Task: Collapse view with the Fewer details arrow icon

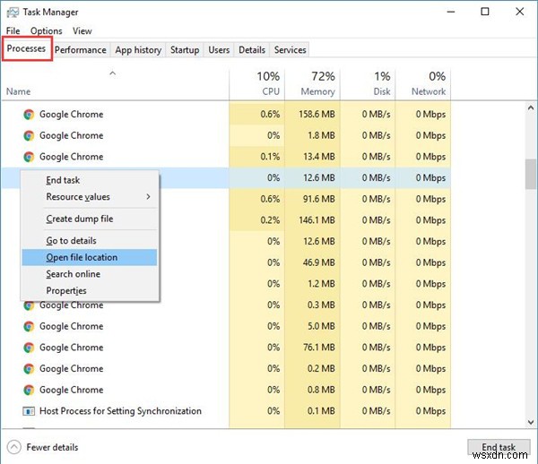Action: [14, 447]
